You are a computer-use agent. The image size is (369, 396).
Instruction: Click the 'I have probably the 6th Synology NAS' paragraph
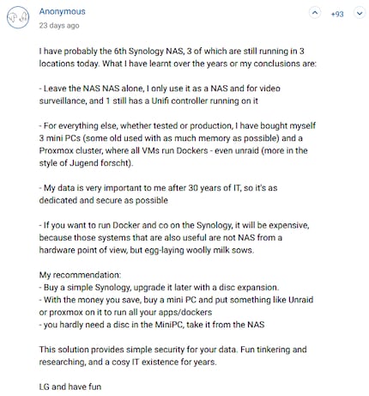pyautogui.click(x=178, y=58)
